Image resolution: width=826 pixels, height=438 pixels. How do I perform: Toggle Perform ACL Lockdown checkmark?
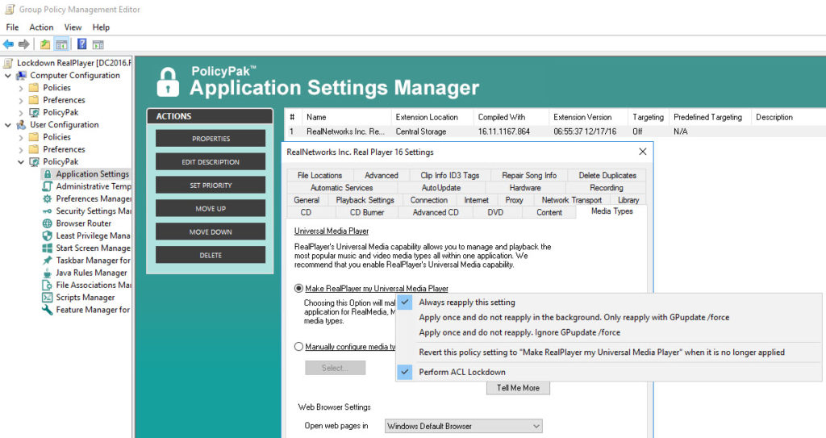[x=405, y=372]
